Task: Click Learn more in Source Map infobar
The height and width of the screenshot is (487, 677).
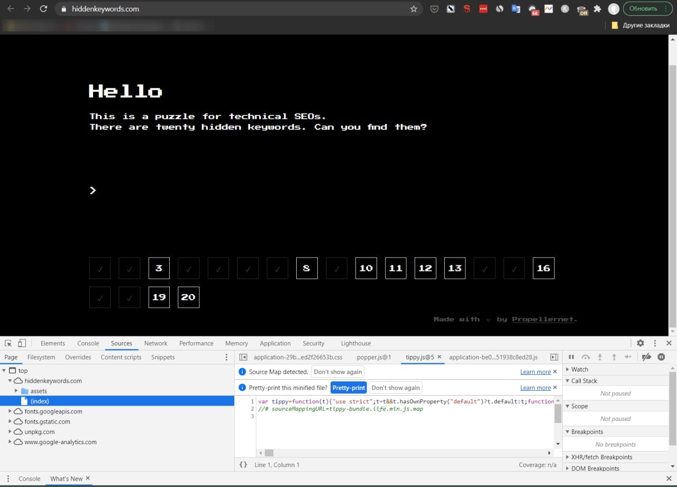Action: 535,372
